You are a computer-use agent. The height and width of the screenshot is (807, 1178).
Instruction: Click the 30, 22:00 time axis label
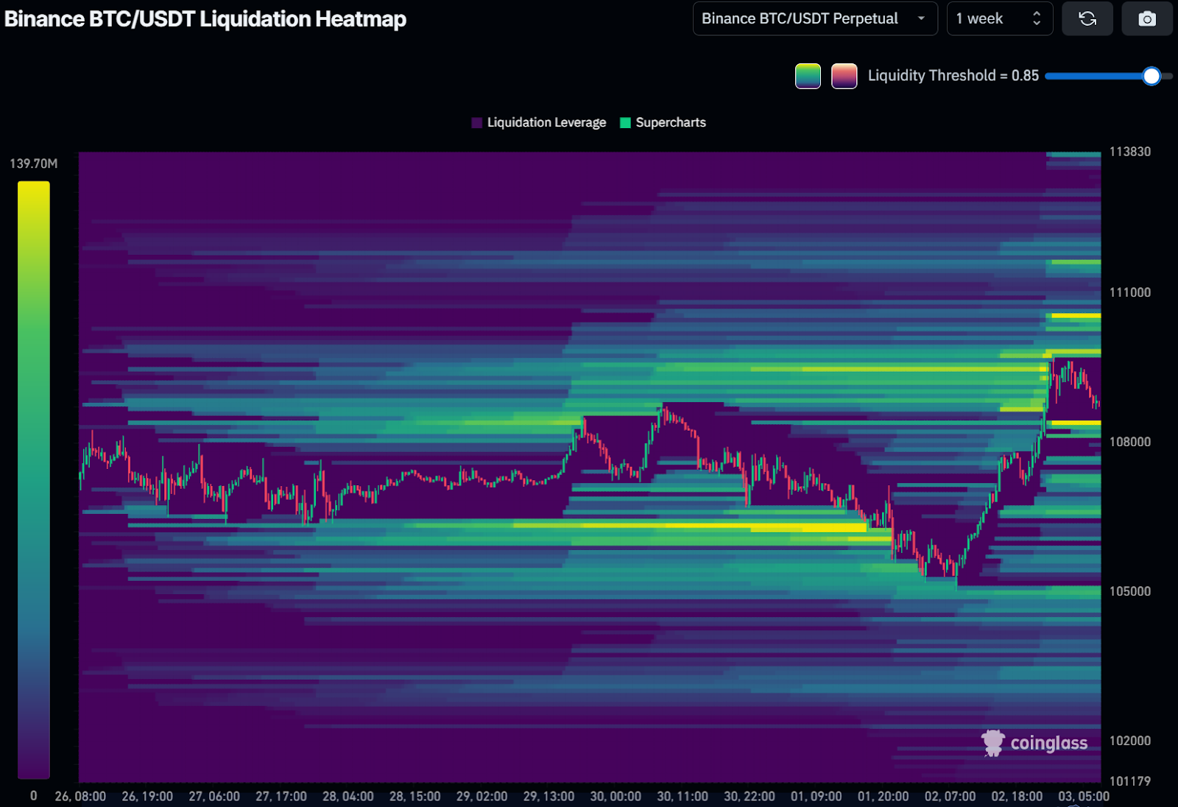coord(750,797)
